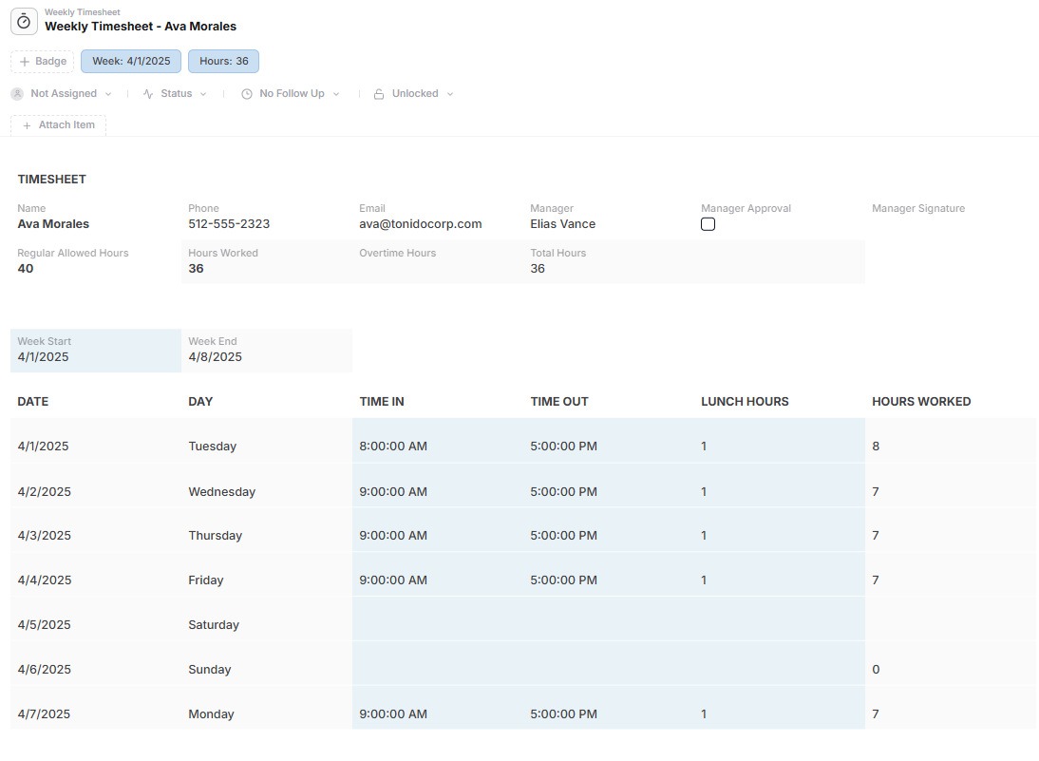
Task: Click the LUNCH HOURS column header
Action: pos(745,402)
